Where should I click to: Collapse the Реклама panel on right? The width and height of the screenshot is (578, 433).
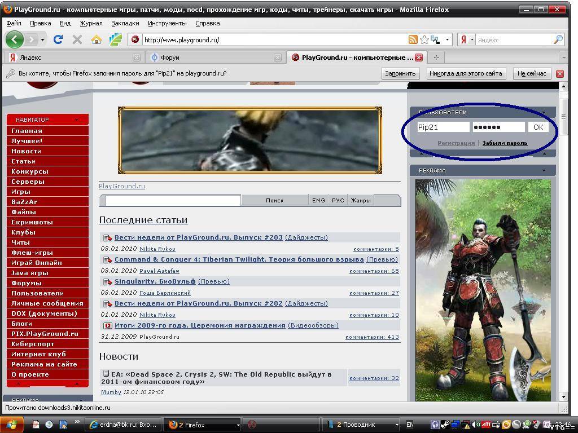coord(544,170)
